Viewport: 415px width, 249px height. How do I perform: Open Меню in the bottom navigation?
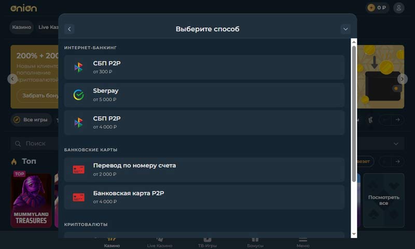click(x=303, y=242)
